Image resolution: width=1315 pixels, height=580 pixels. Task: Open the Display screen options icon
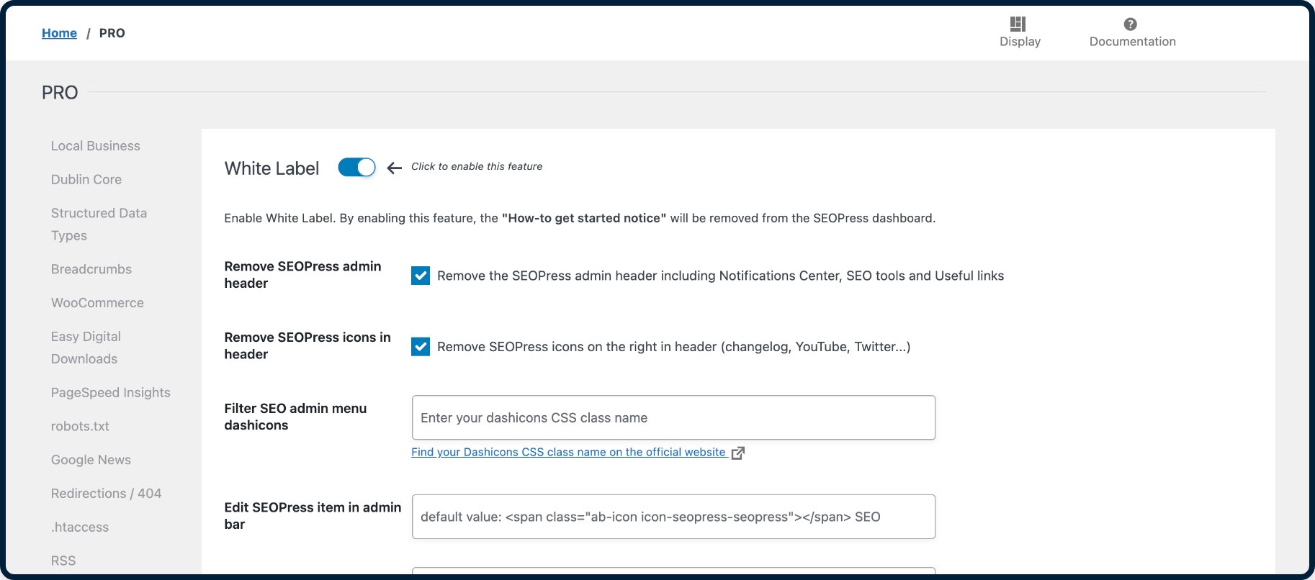pos(1018,24)
